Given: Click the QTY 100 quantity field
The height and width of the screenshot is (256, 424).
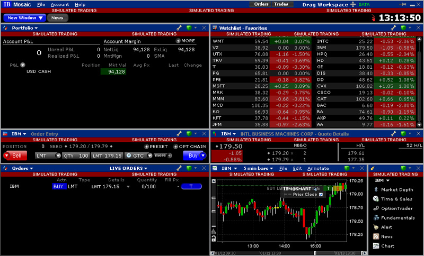Looking at the screenshot, I should [x=76, y=156].
